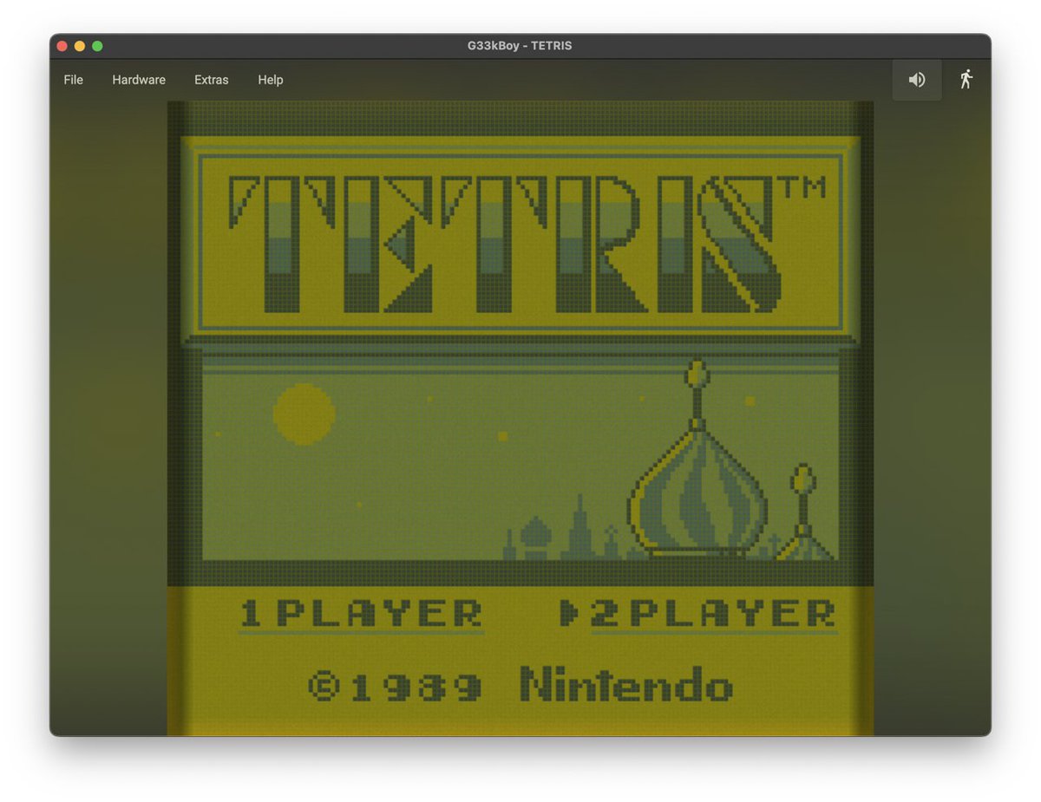Maximize the G33kBoy window
This screenshot has height=802, width=1041.
pyautogui.click(x=97, y=46)
